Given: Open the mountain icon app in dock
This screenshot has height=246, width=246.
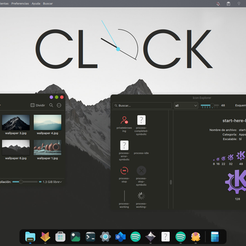Looking at the screenshot, I should [x=151, y=237].
